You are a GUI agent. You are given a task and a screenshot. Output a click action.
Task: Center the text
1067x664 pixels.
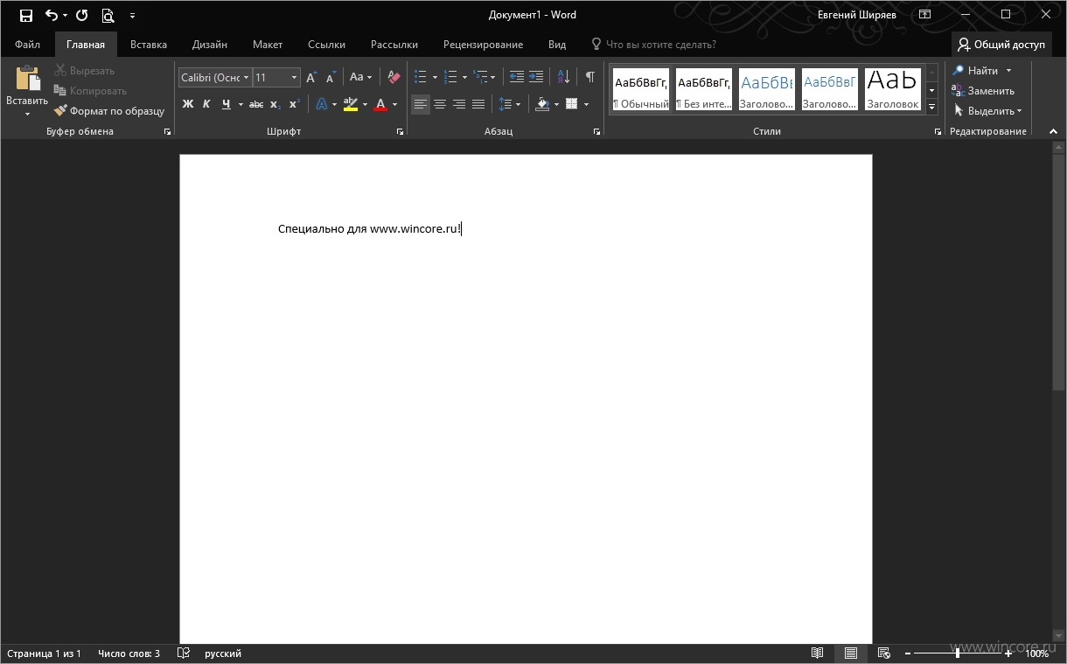click(440, 104)
